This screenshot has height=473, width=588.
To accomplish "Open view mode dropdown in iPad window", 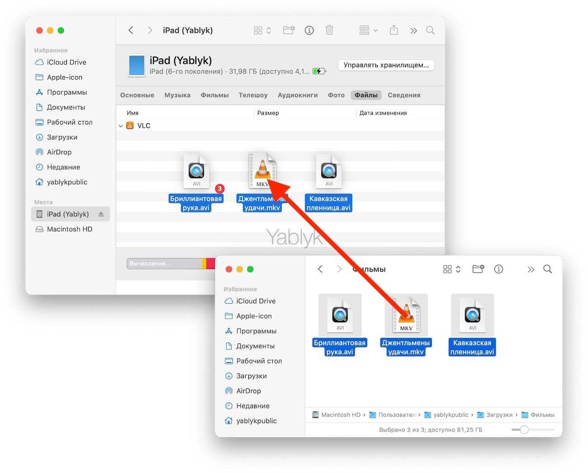I will pyautogui.click(x=262, y=30).
